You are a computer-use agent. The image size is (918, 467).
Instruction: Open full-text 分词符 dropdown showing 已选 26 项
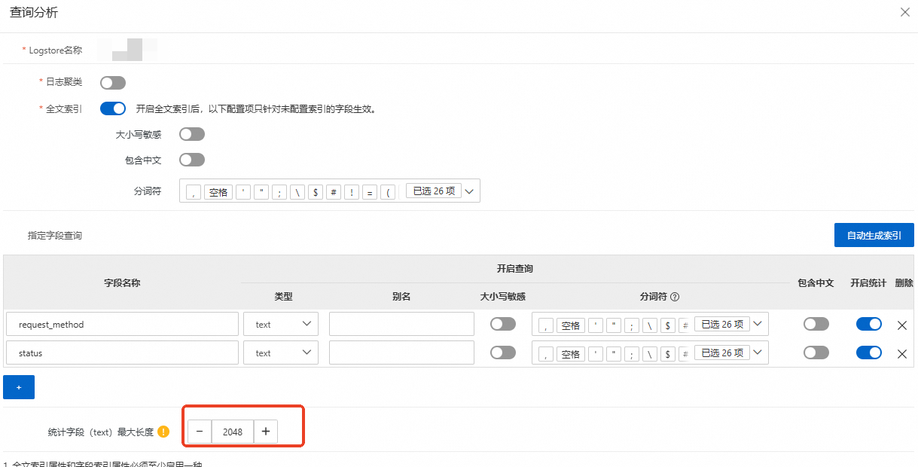pos(469,191)
